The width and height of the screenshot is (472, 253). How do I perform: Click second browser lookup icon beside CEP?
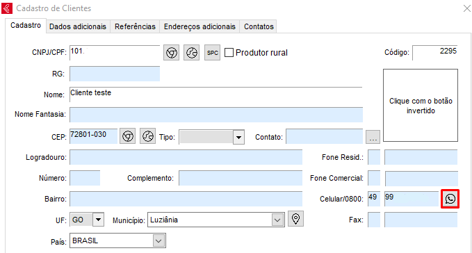pyautogui.click(x=147, y=136)
